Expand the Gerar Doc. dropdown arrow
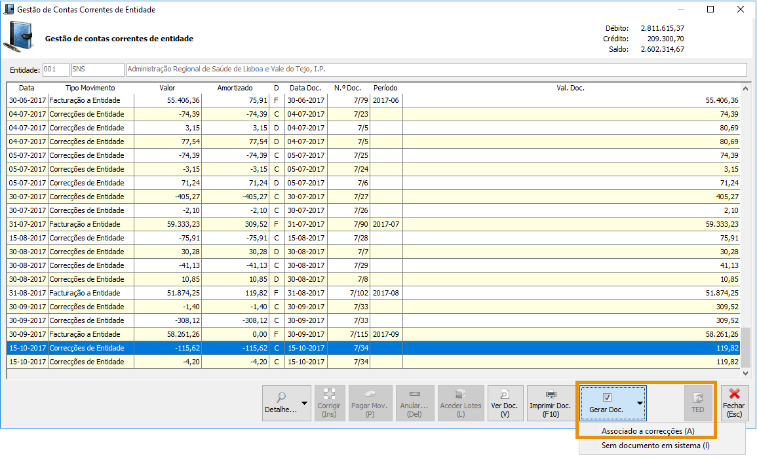This screenshot has height=458, width=757. coord(640,404)
